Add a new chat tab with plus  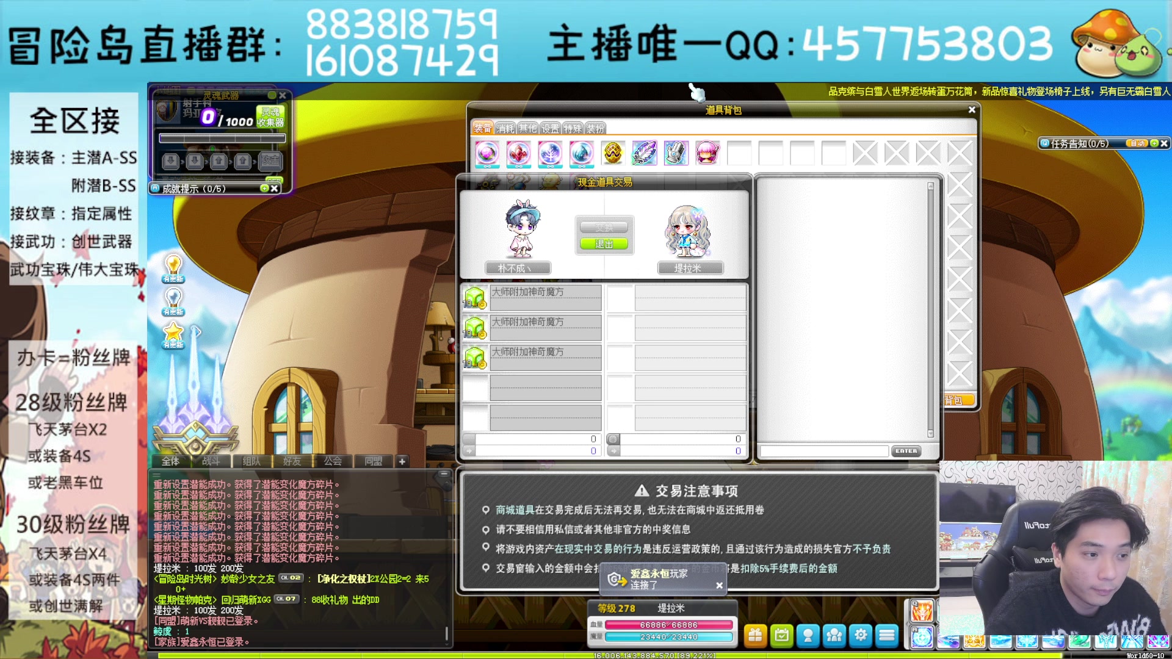point(402,461)
